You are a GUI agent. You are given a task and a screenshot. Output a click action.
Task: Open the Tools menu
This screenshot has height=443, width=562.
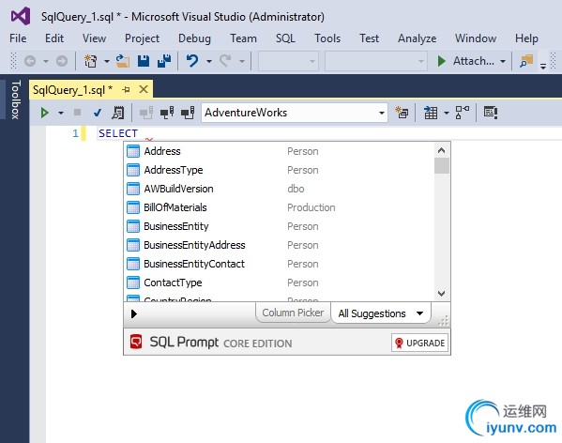point(327,38)
